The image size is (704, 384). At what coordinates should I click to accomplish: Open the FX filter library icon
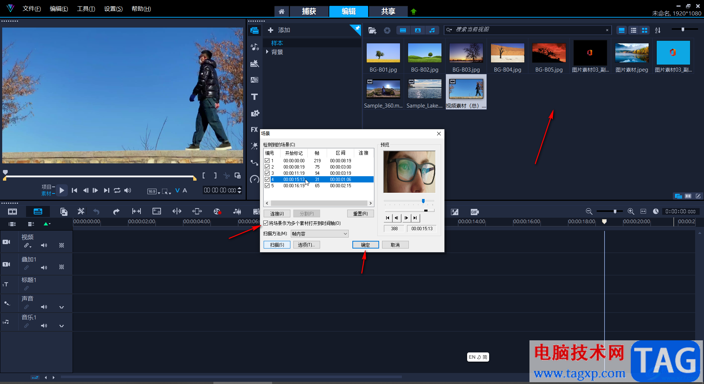pos(254,130)
